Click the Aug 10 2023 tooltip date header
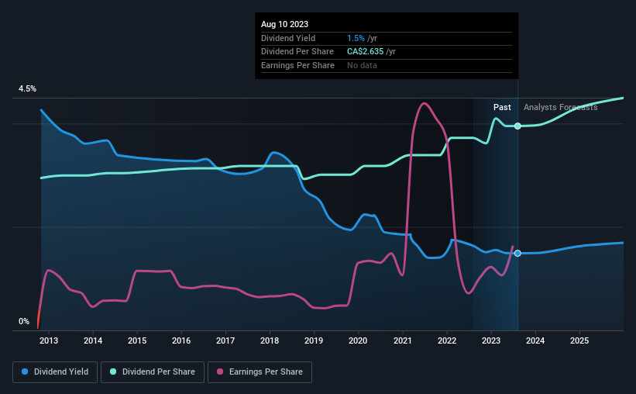 click(x=285, y=24)
